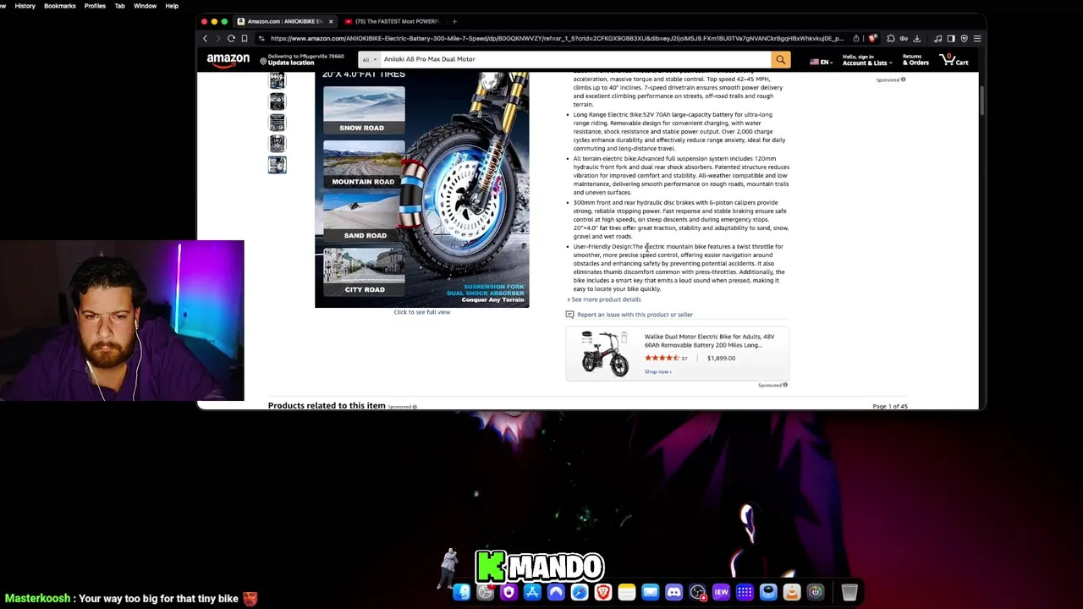Open the Window menu
The height and width of the screenshot is (609, 1083).
145,6
